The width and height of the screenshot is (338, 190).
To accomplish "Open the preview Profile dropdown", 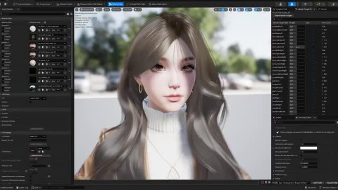I will coord(294,183).
